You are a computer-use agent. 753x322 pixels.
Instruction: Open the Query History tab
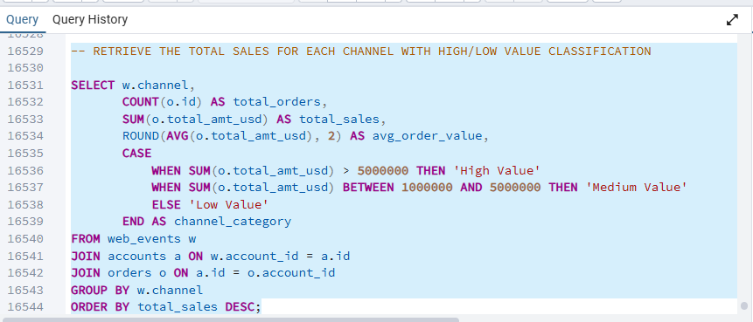[90, 20]
